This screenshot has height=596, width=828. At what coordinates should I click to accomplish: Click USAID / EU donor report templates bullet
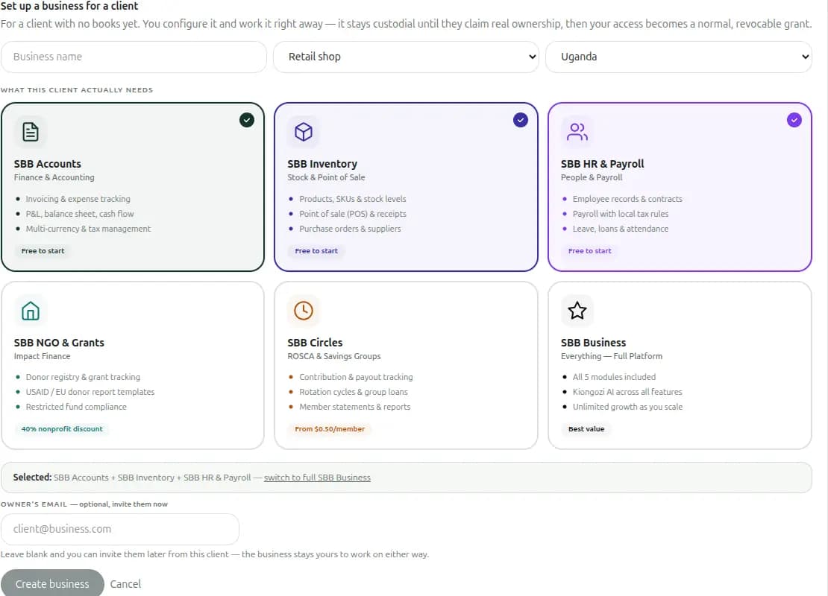pyautogui.click(x=90, y=392)
